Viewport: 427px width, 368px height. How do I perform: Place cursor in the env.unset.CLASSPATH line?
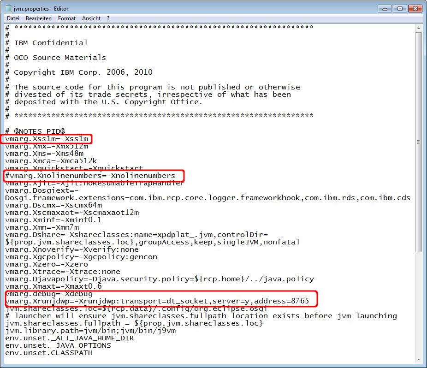[x=49, y=353]
